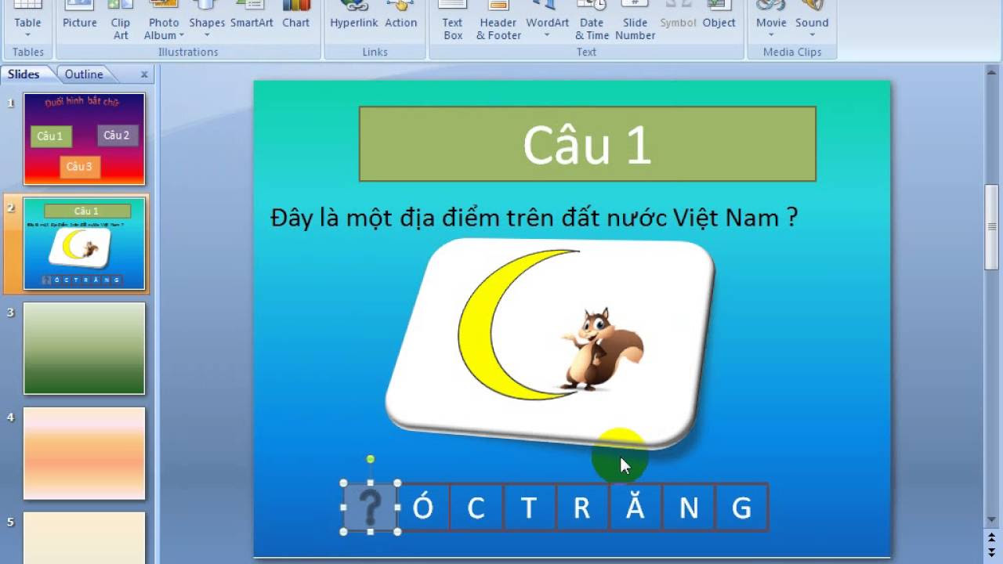The image size is (1003, 564).
Task: Close the slides pane with X
Action: (144, 74)
